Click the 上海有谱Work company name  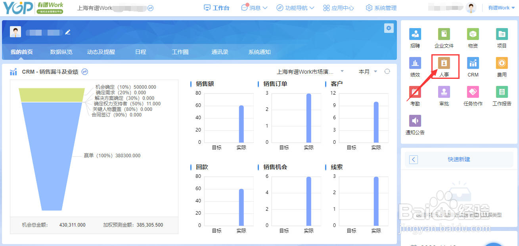[x=95, y=8]
